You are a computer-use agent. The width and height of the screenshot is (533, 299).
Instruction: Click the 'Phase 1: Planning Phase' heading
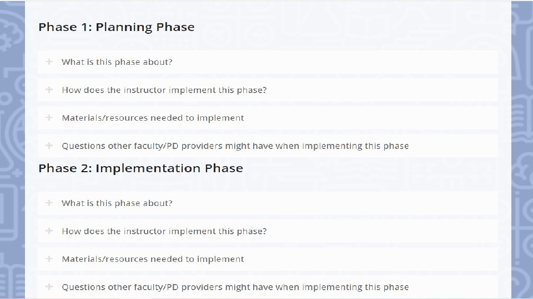pos(117,27)
